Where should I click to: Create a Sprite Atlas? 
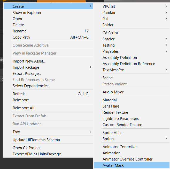pos(132,133)
